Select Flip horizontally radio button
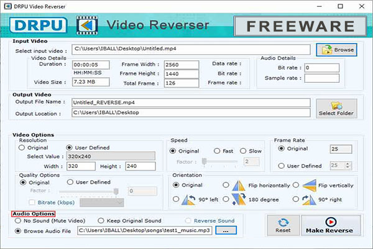Screen dimensions: 373x249 (x=226, y=185)
